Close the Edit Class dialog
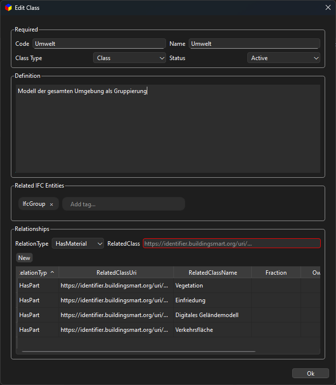The height and width of the screenshot is (385, 336). coord(328,7)
